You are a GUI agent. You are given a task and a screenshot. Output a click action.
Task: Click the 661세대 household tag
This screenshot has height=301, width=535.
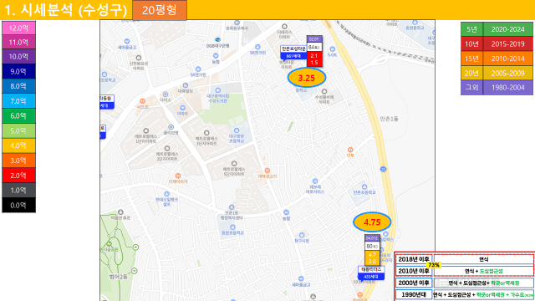coord(293,56)
